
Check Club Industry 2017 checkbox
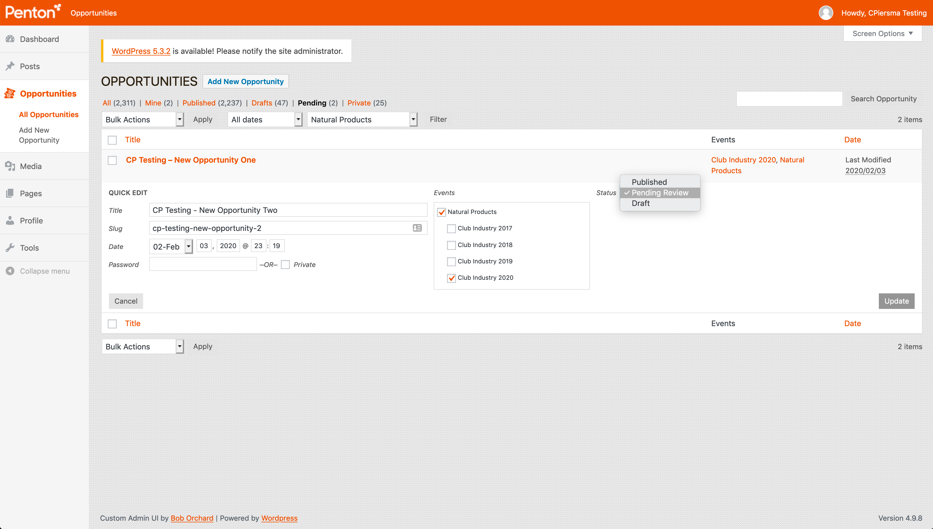tap(451, 228)
